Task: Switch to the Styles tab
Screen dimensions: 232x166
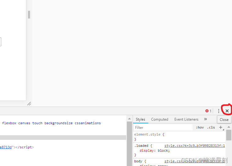Action: (140, 119)
